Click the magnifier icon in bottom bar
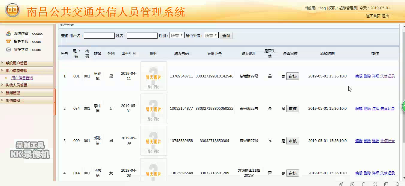405x186 pixels. pyautogui.click(x=398, y=184)
